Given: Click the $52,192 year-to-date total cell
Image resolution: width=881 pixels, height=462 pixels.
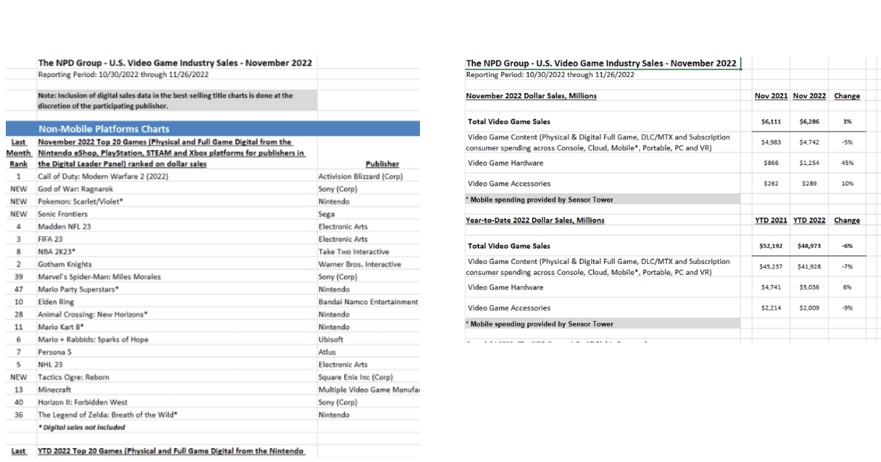Looking at the screenshot, I should pos(771,246).
